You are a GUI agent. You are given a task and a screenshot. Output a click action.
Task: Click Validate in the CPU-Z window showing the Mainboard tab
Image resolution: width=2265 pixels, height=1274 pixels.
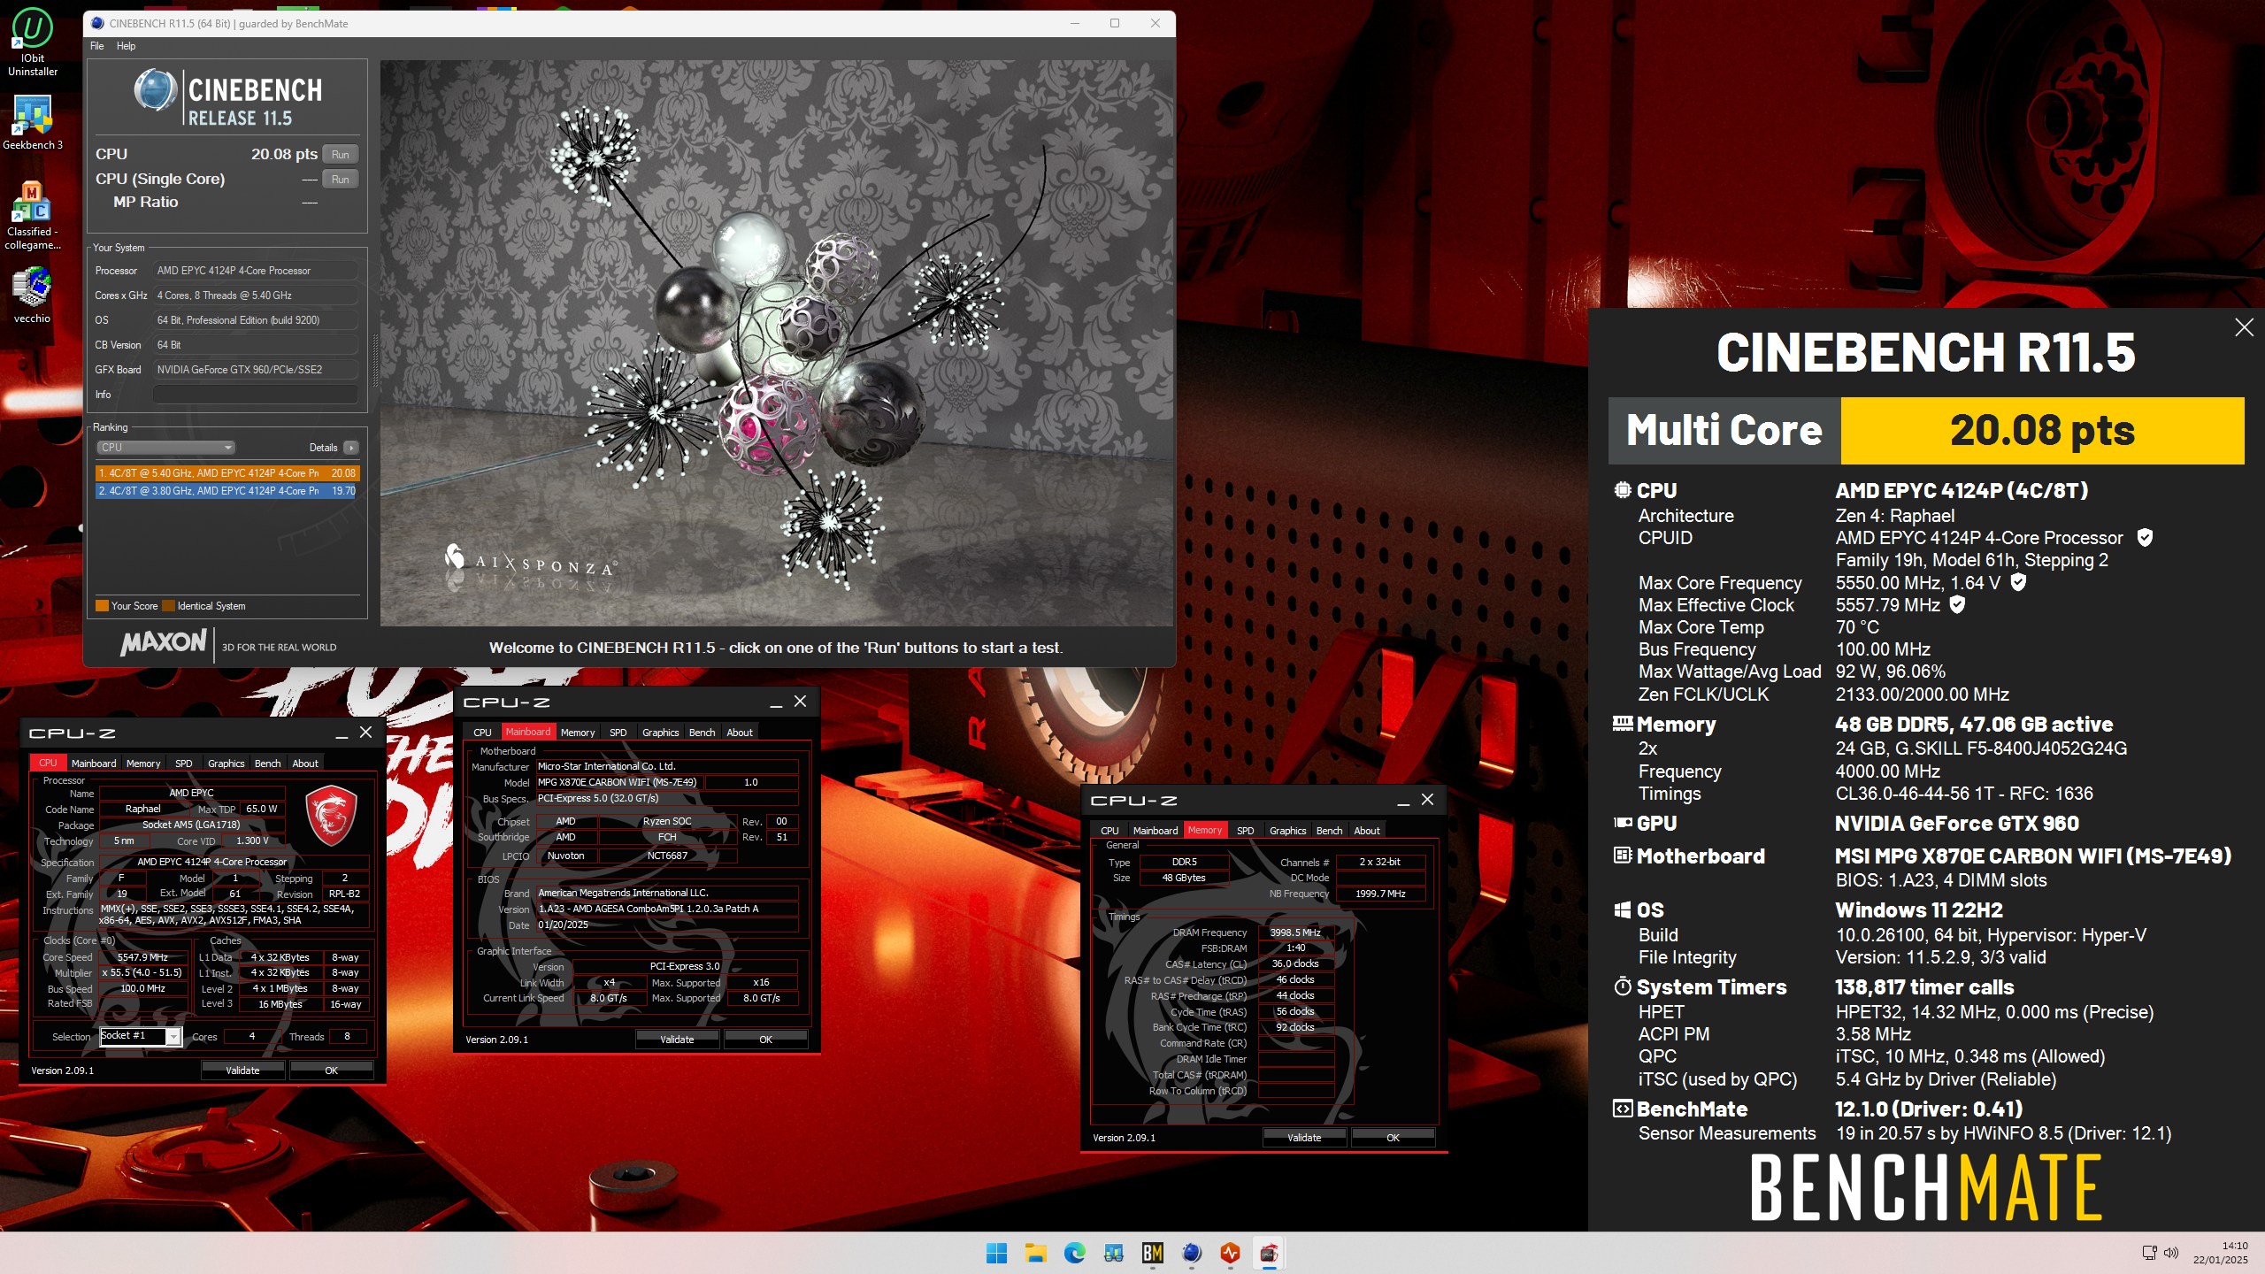pos(677,1039)
